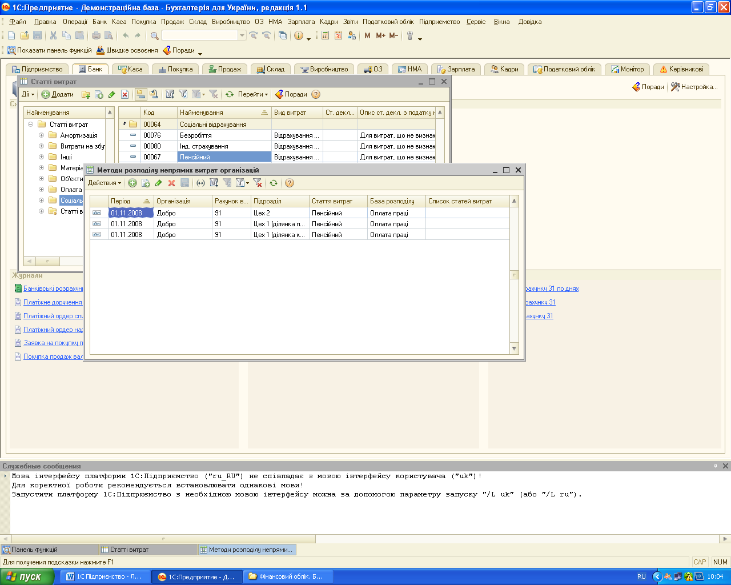This screenshot has width=731, height=585.
Task: Click Показати панель функцій button
Action: [49, 50]
